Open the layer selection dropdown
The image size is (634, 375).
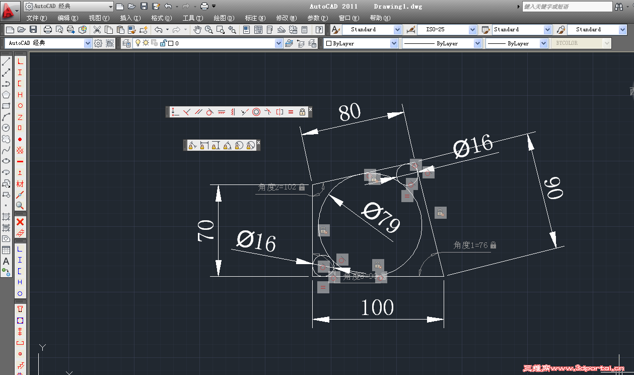(279, 43)
